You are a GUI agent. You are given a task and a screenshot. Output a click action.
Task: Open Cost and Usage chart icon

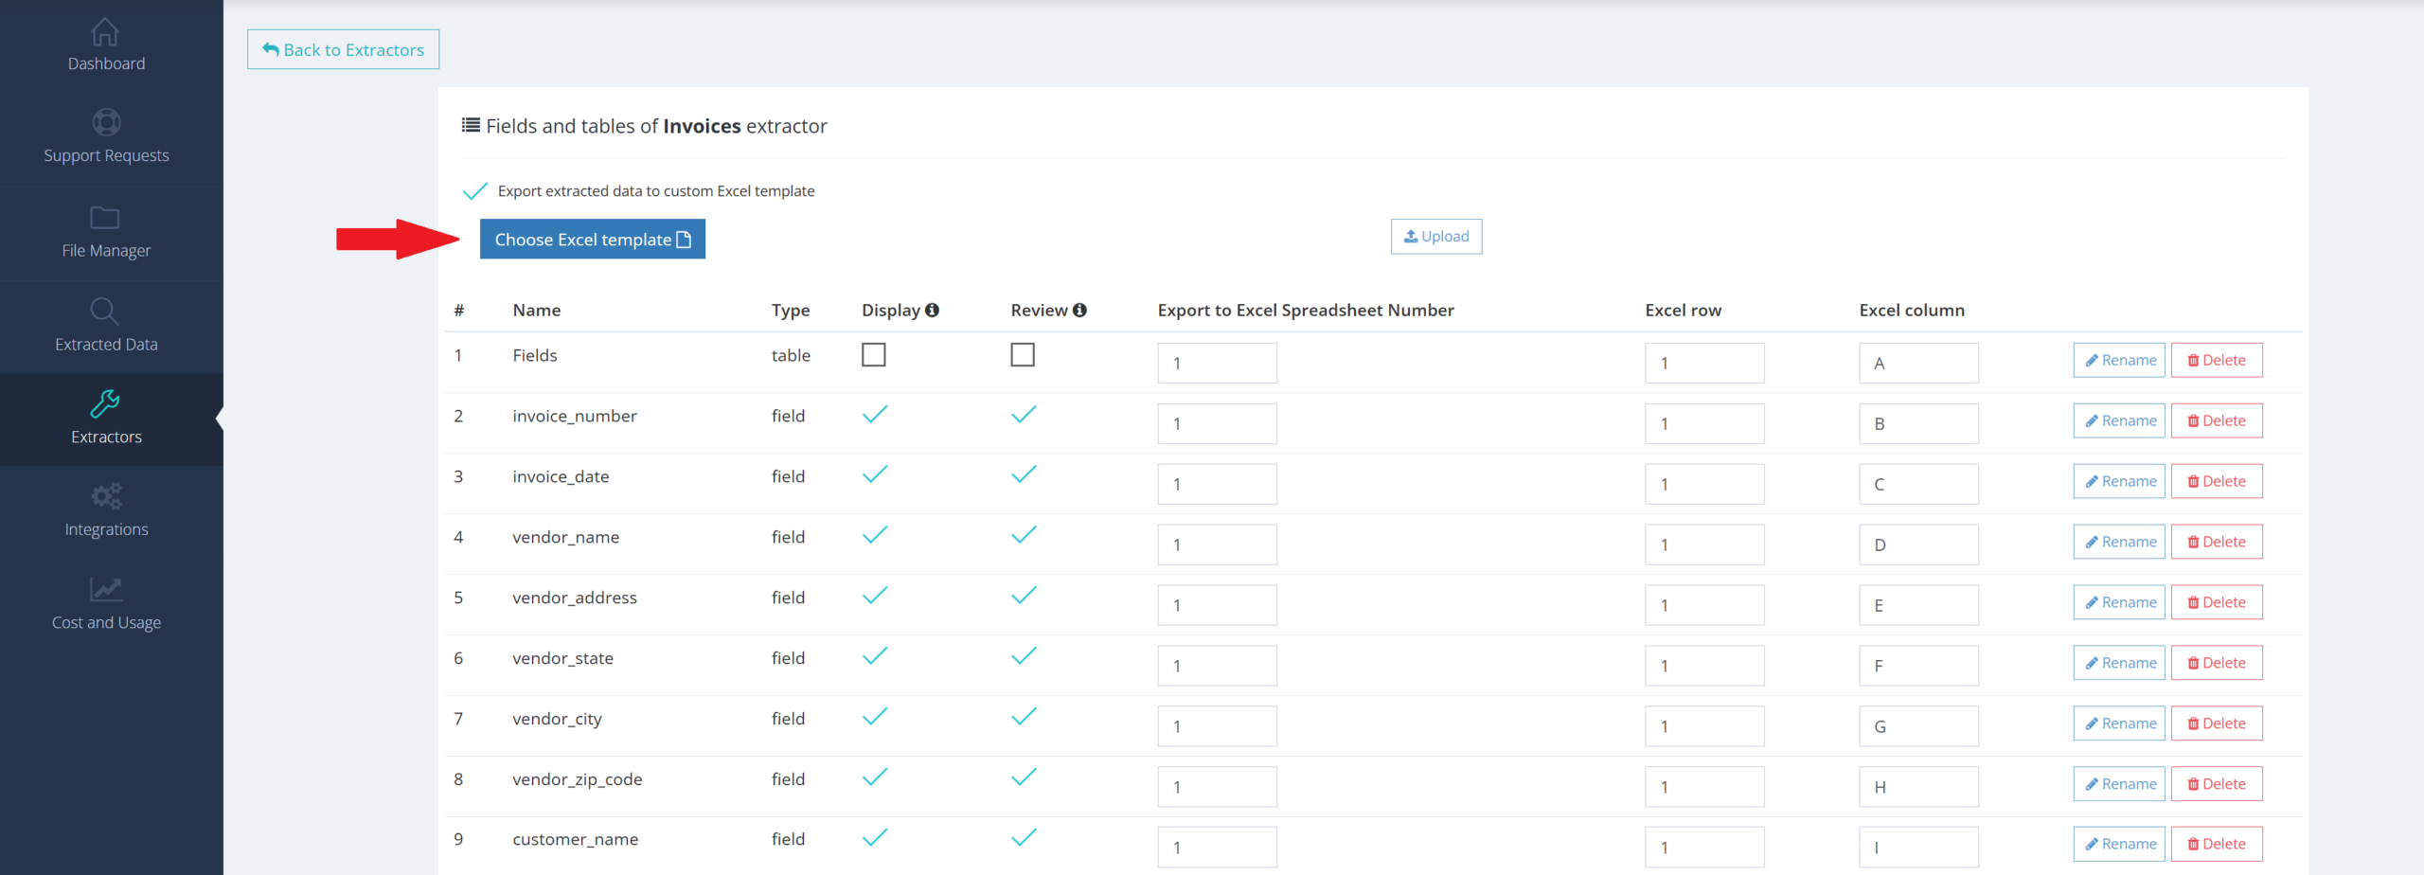[x=106, y=590]
